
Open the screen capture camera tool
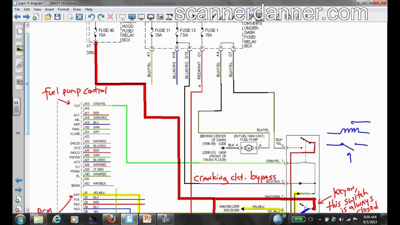click(x=160, y=17)
